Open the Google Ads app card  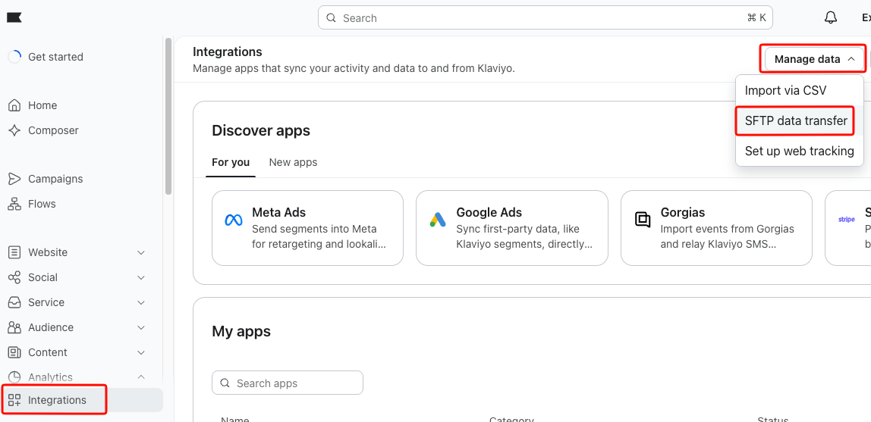click(x=512, y=228)
